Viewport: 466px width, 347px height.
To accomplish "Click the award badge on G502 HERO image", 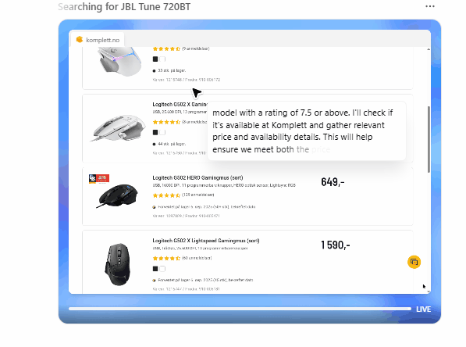I will tap(99, 178).
